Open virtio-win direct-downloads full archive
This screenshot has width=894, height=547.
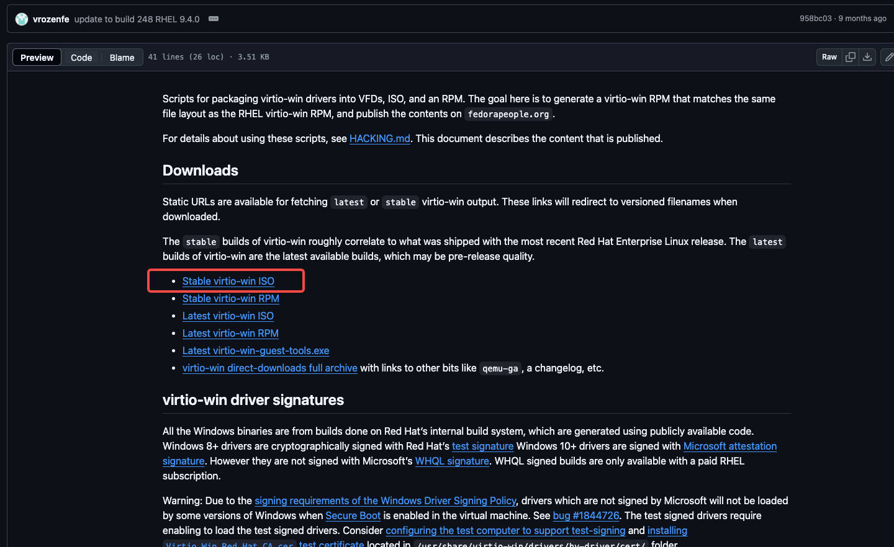click(x=269, y=368)
